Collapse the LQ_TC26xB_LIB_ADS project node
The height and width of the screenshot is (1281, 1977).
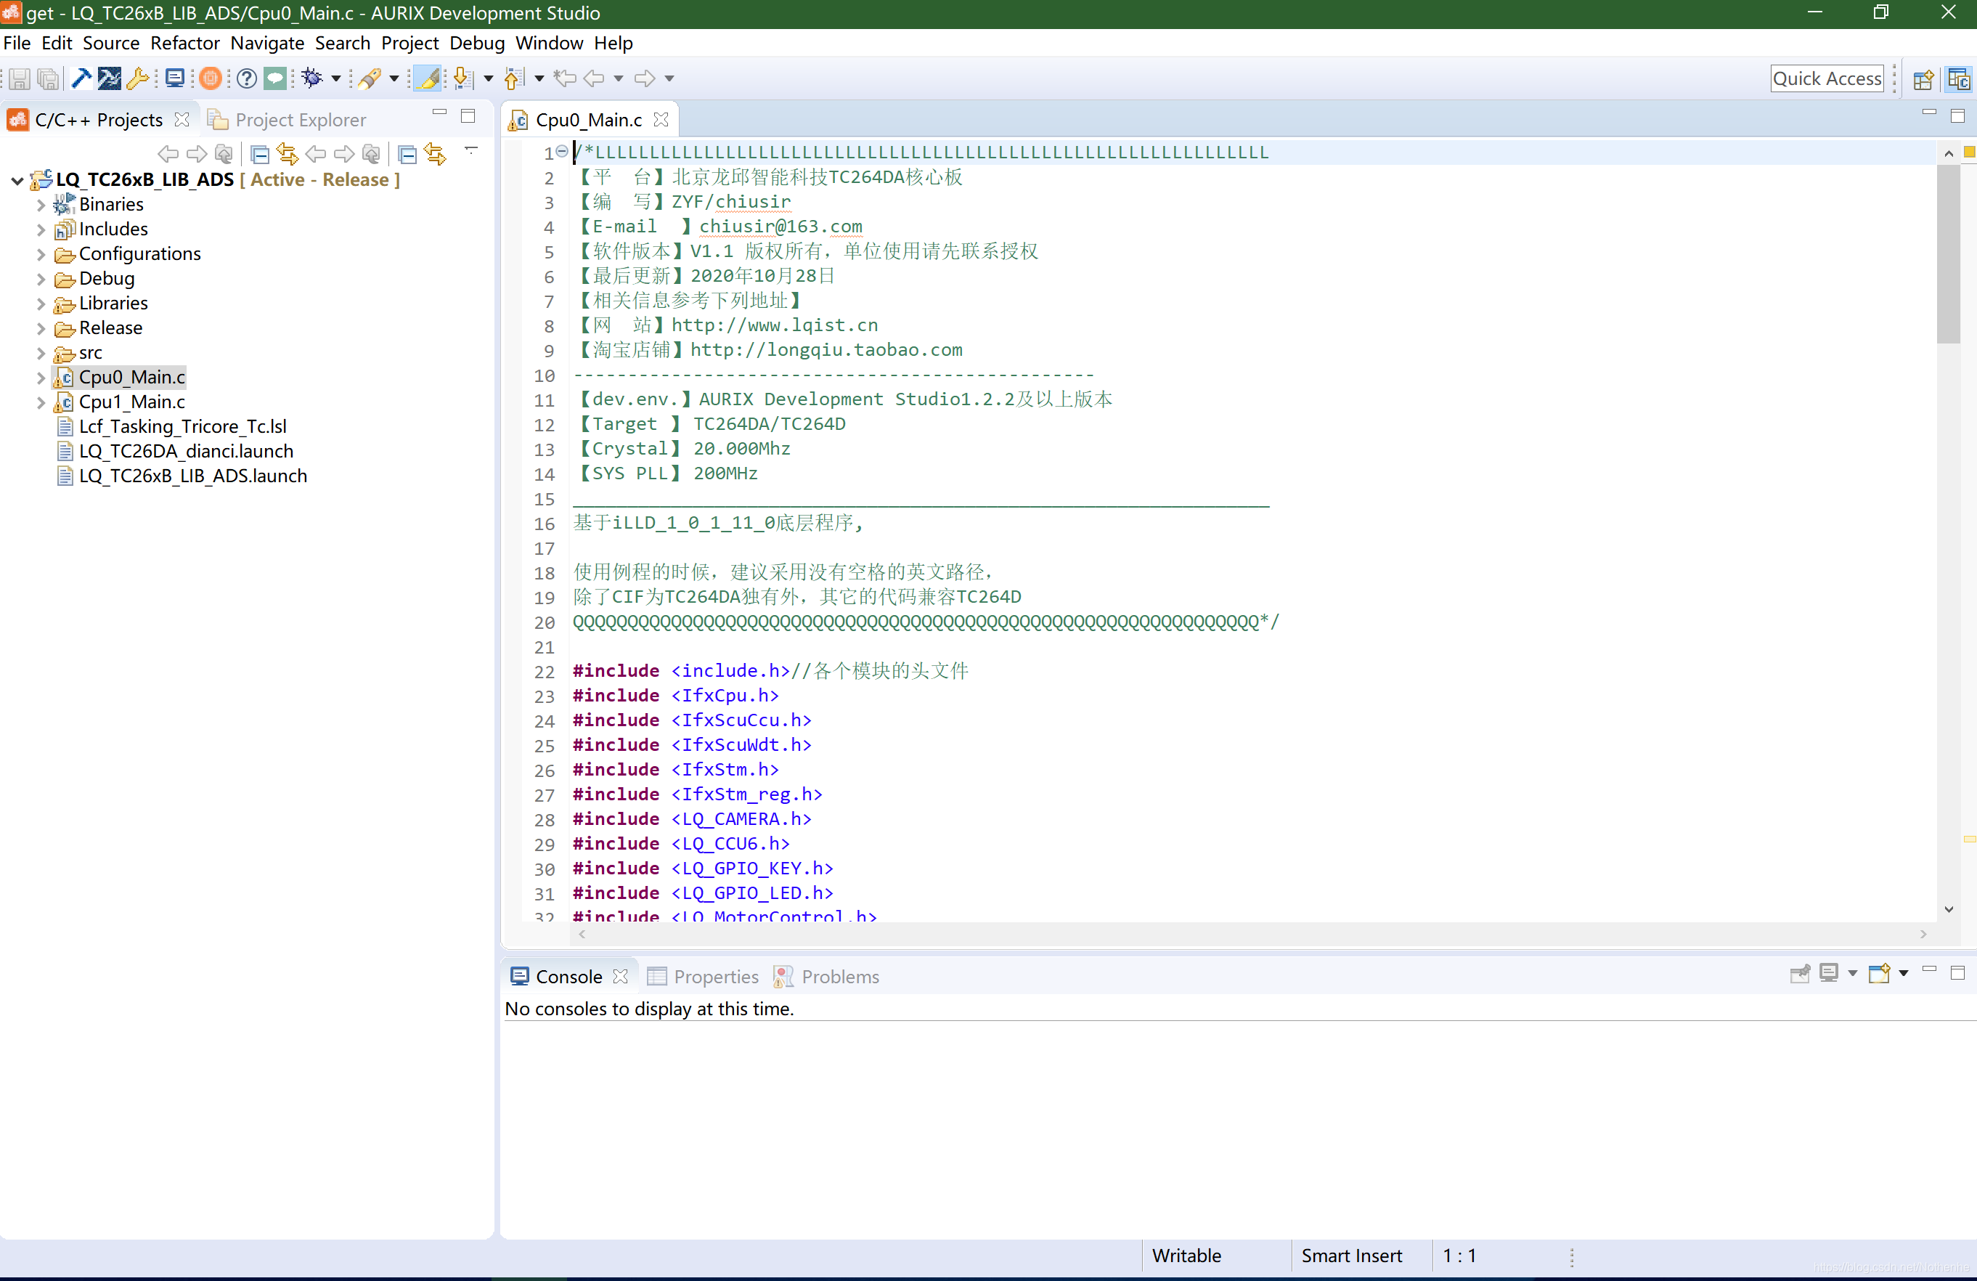pyautogui.click(x=17, y=180)
